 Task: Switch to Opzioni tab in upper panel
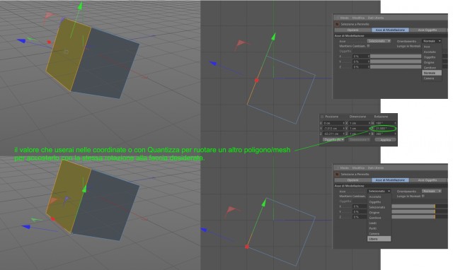tap(352, 30)
